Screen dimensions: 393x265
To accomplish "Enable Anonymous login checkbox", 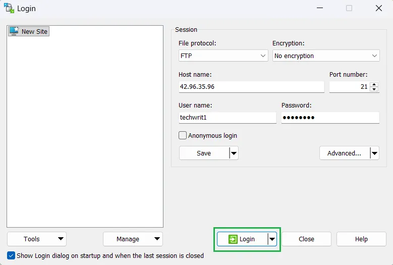I will (183, 135).
